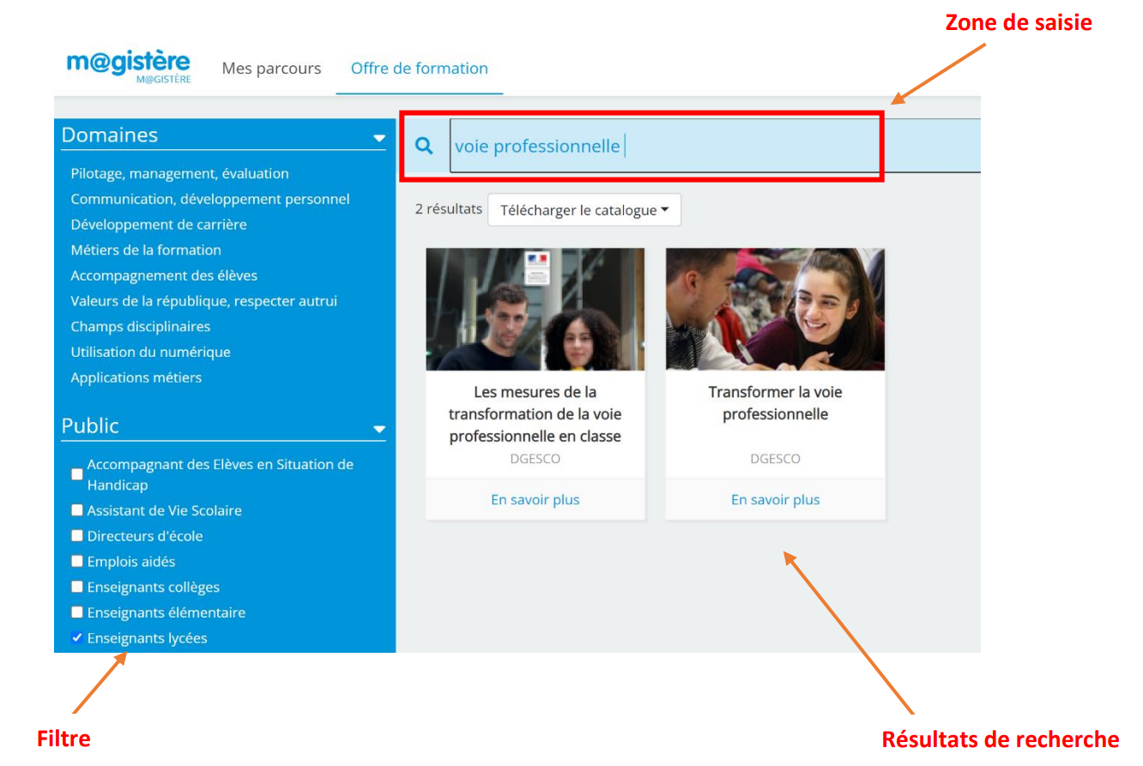
Task: Enable the Enseignants collèges filter
Action: click(x=77, y=588)
